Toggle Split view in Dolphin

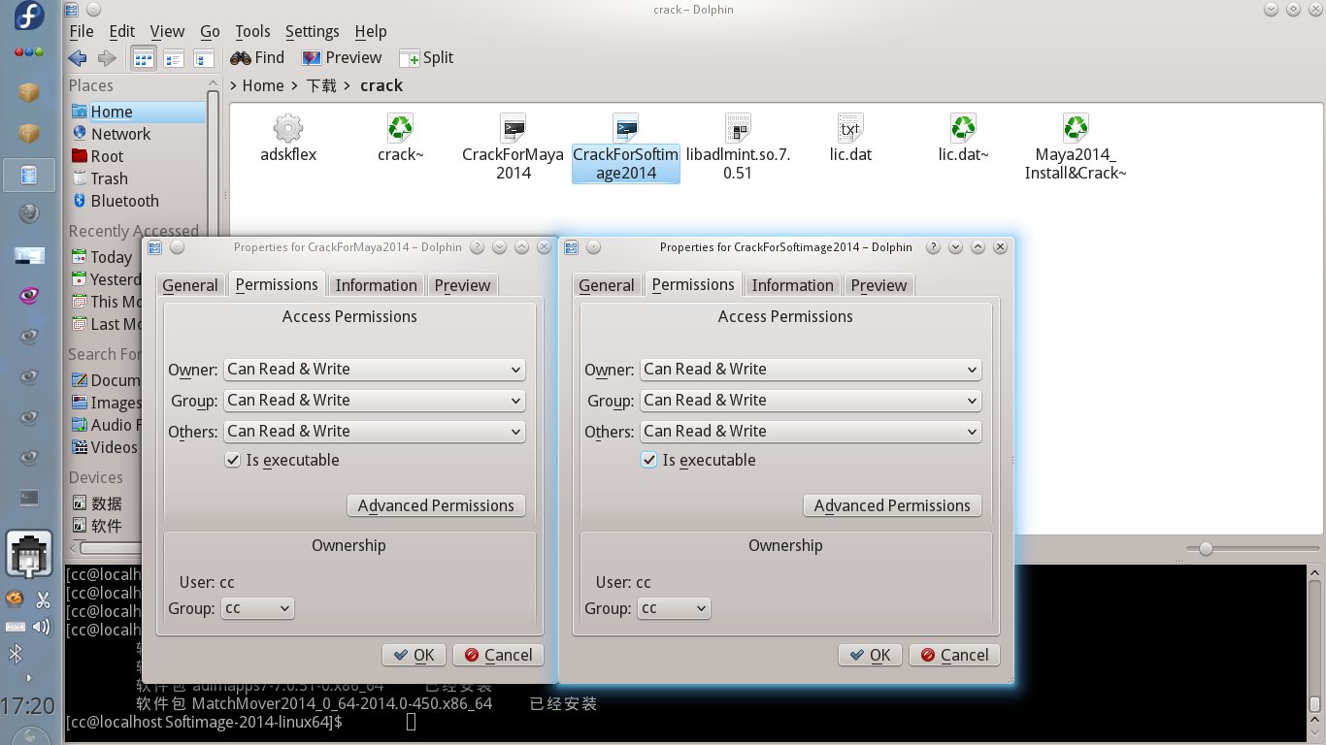426,58
